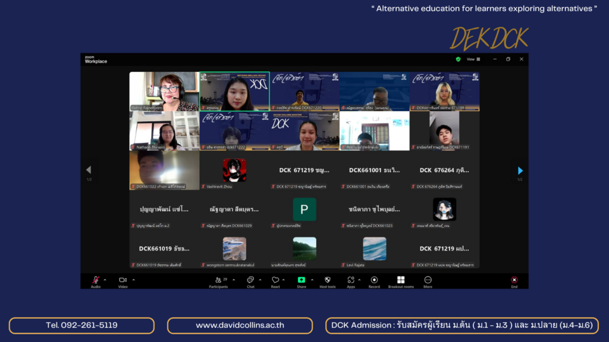Screen dimensions: 609x342
Task: Open Breakout rooms
Action: tap(401, 280)
